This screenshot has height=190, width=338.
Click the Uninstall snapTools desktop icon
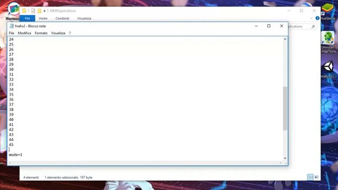pyautogui.click(x=328, y=42)
